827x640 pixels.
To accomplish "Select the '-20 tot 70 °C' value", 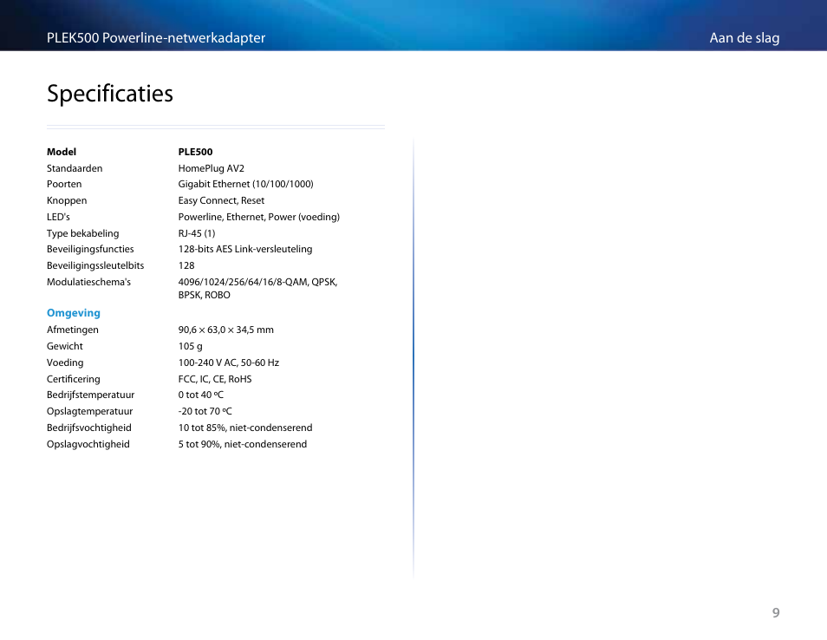I will [x=205, y=411].
